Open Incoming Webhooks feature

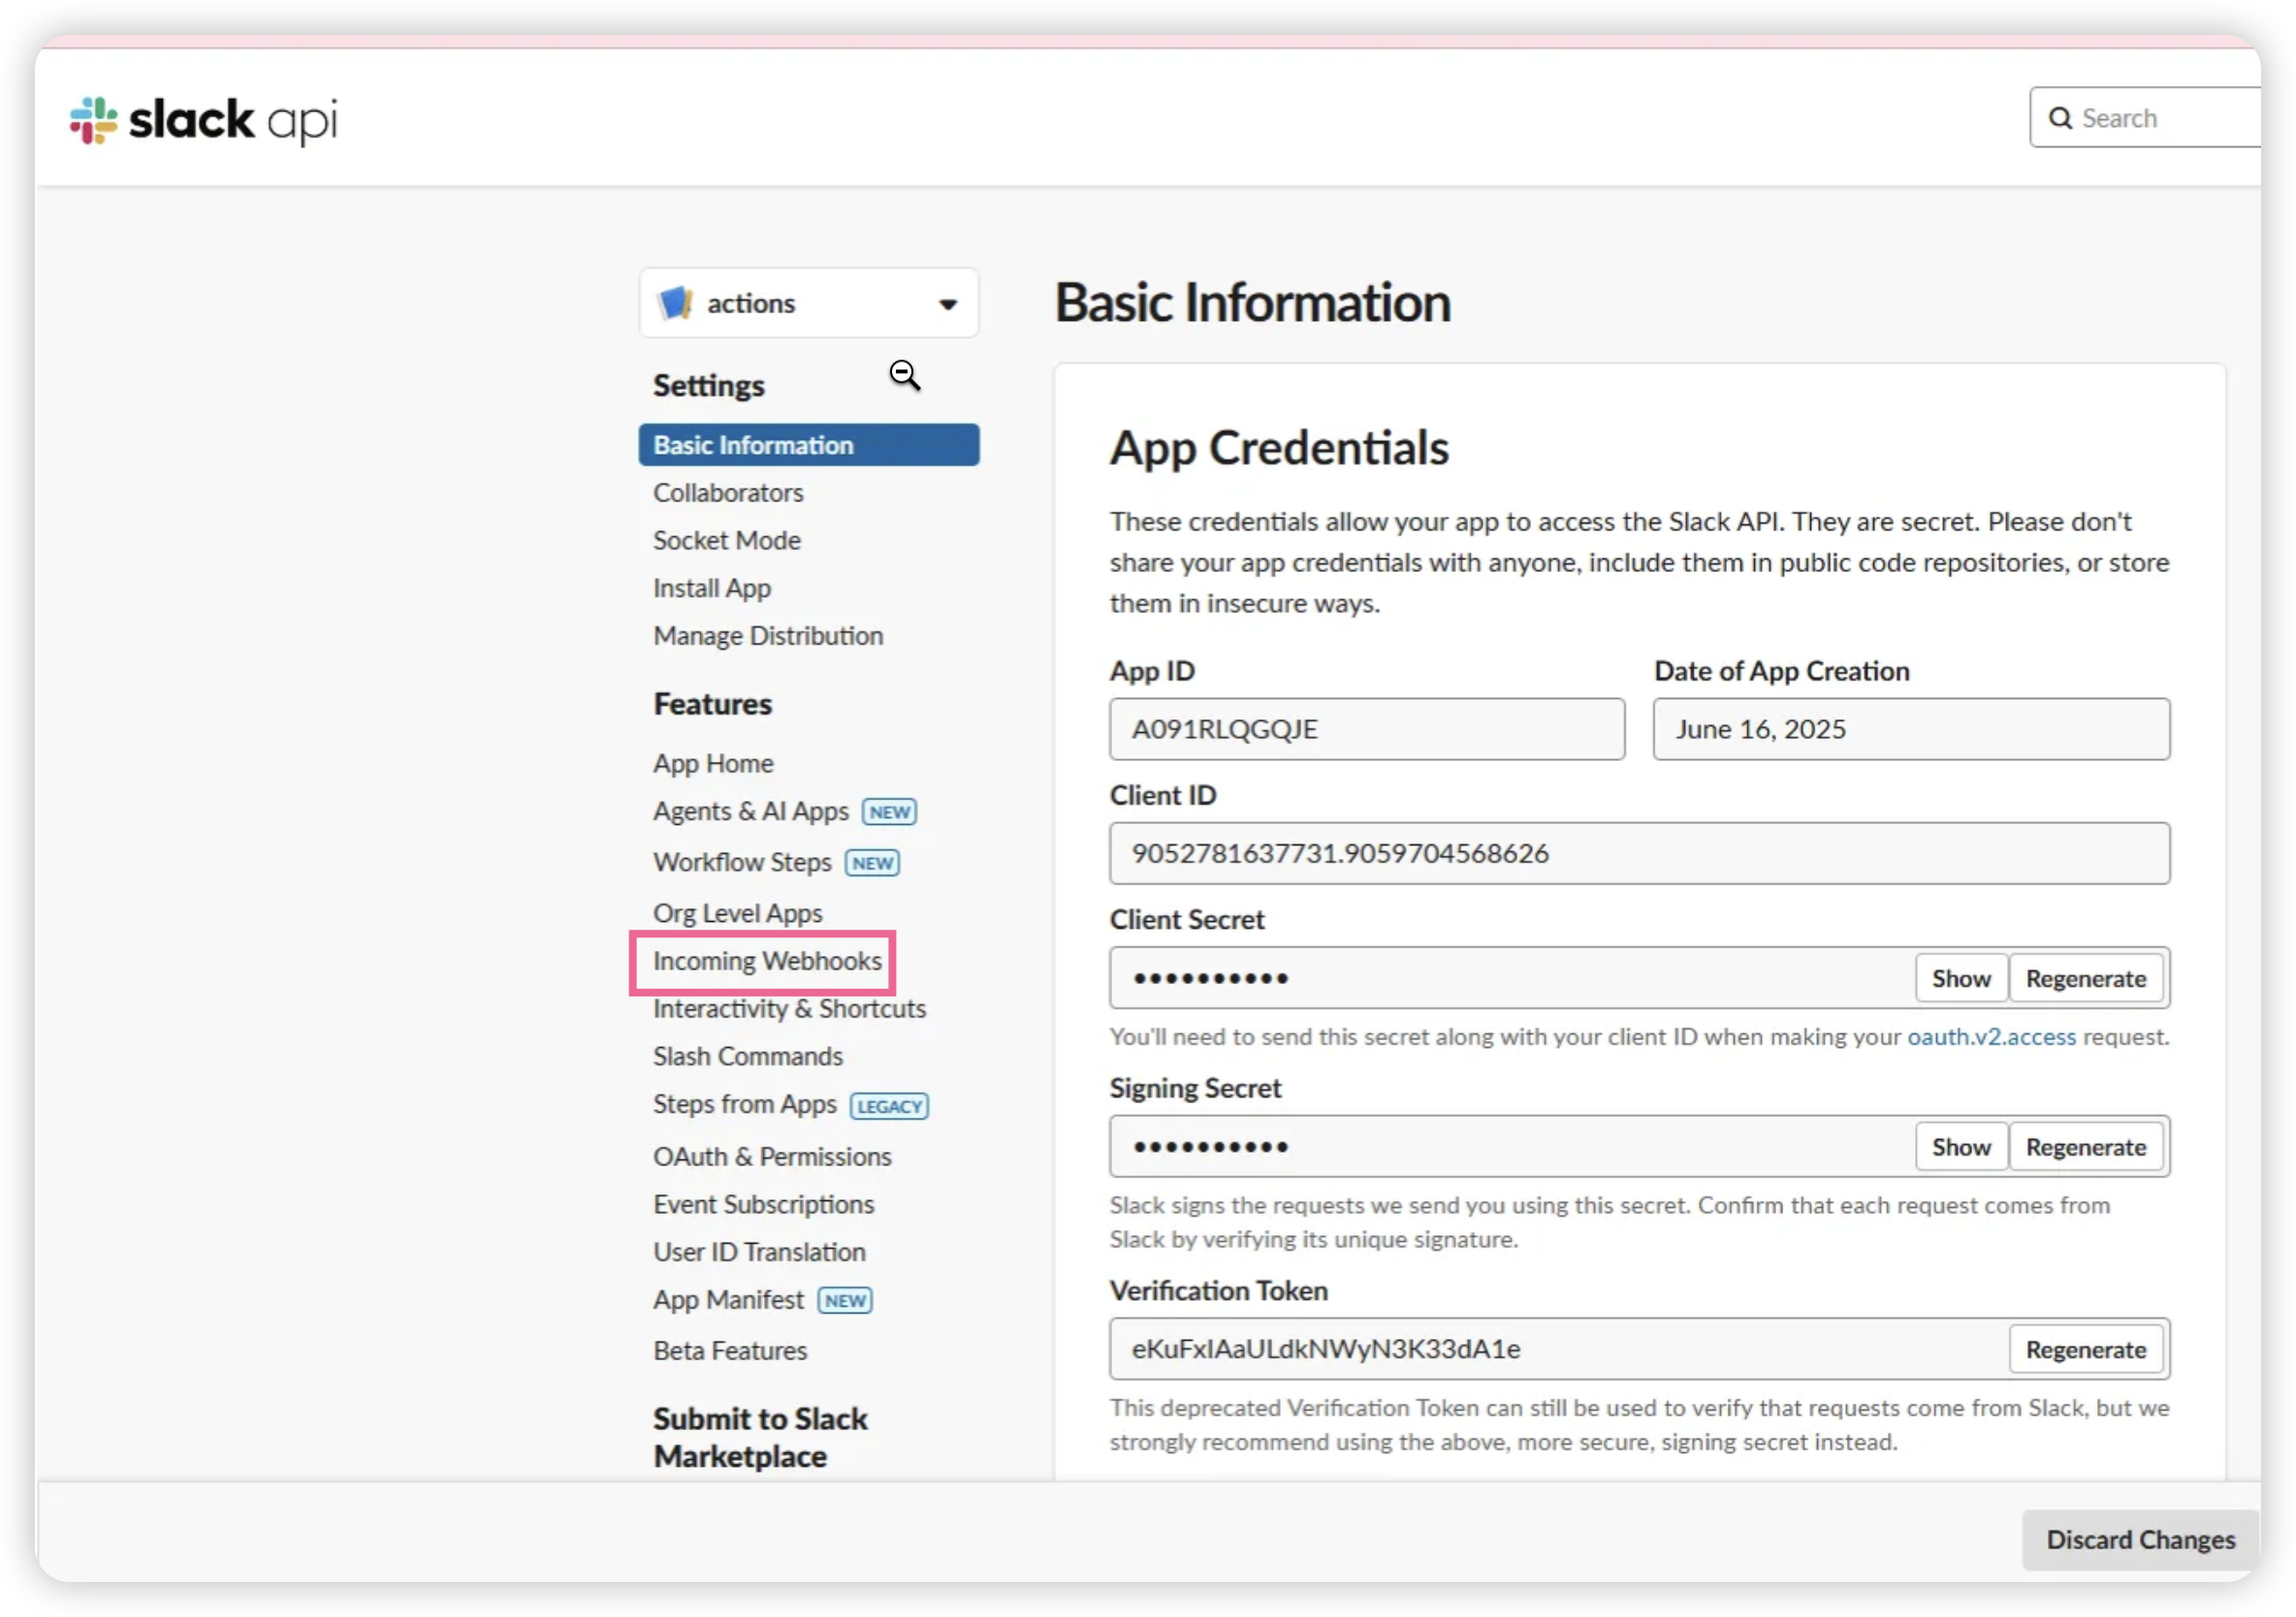point(767,961)
